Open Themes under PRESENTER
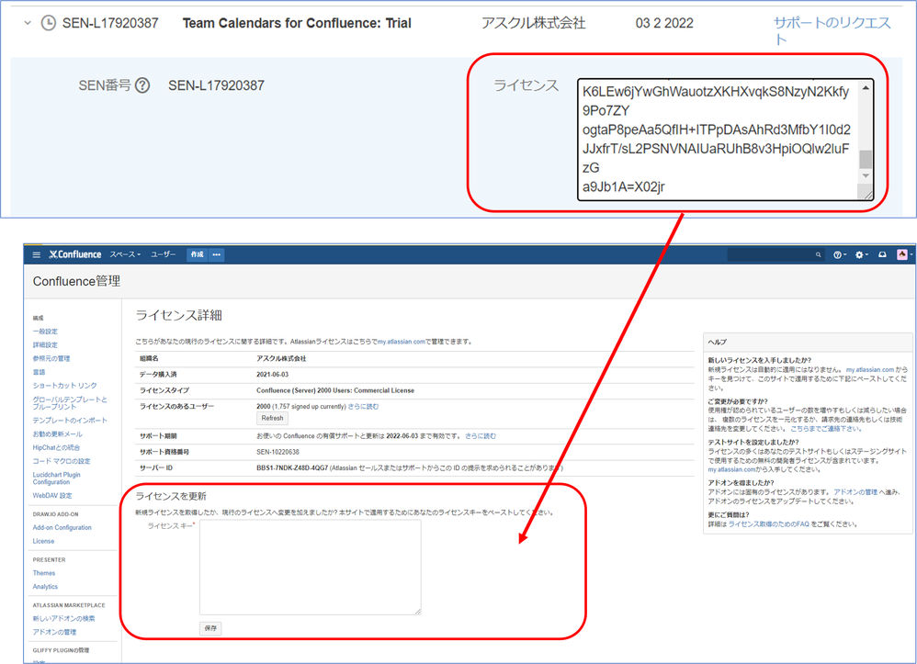 [x=44, y=573]
